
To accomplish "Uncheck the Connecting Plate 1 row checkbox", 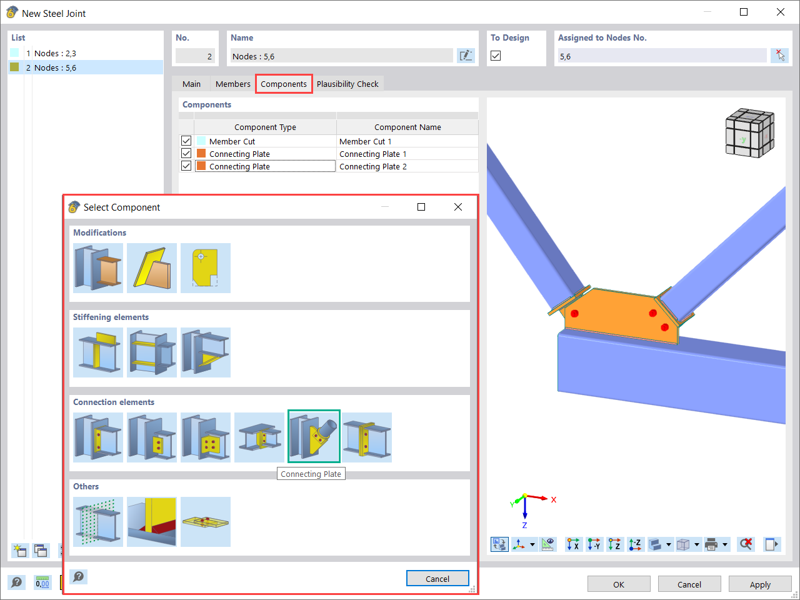I will [186, 153].
